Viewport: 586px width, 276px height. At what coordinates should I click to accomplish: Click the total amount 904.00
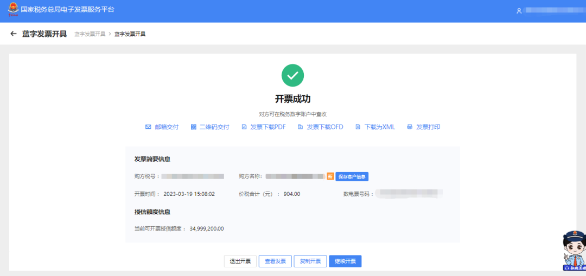pyautogui.click(x=292, y=194)
